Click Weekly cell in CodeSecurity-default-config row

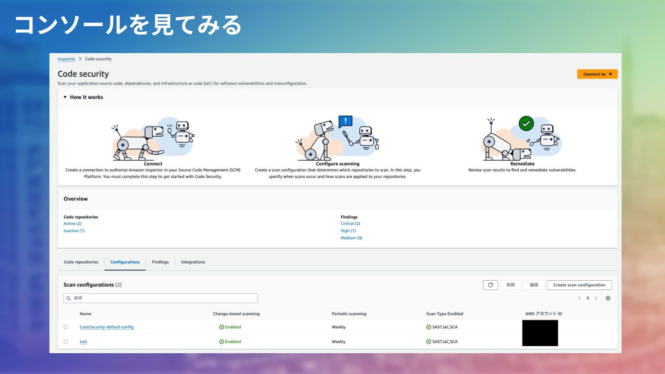pyautogui.click(x=339, y=327)
